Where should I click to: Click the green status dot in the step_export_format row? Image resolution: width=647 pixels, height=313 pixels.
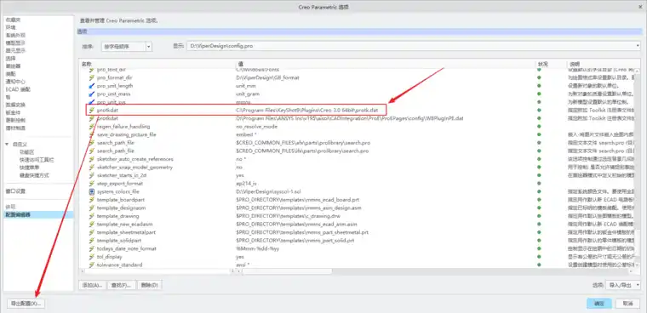pos(539,184)
